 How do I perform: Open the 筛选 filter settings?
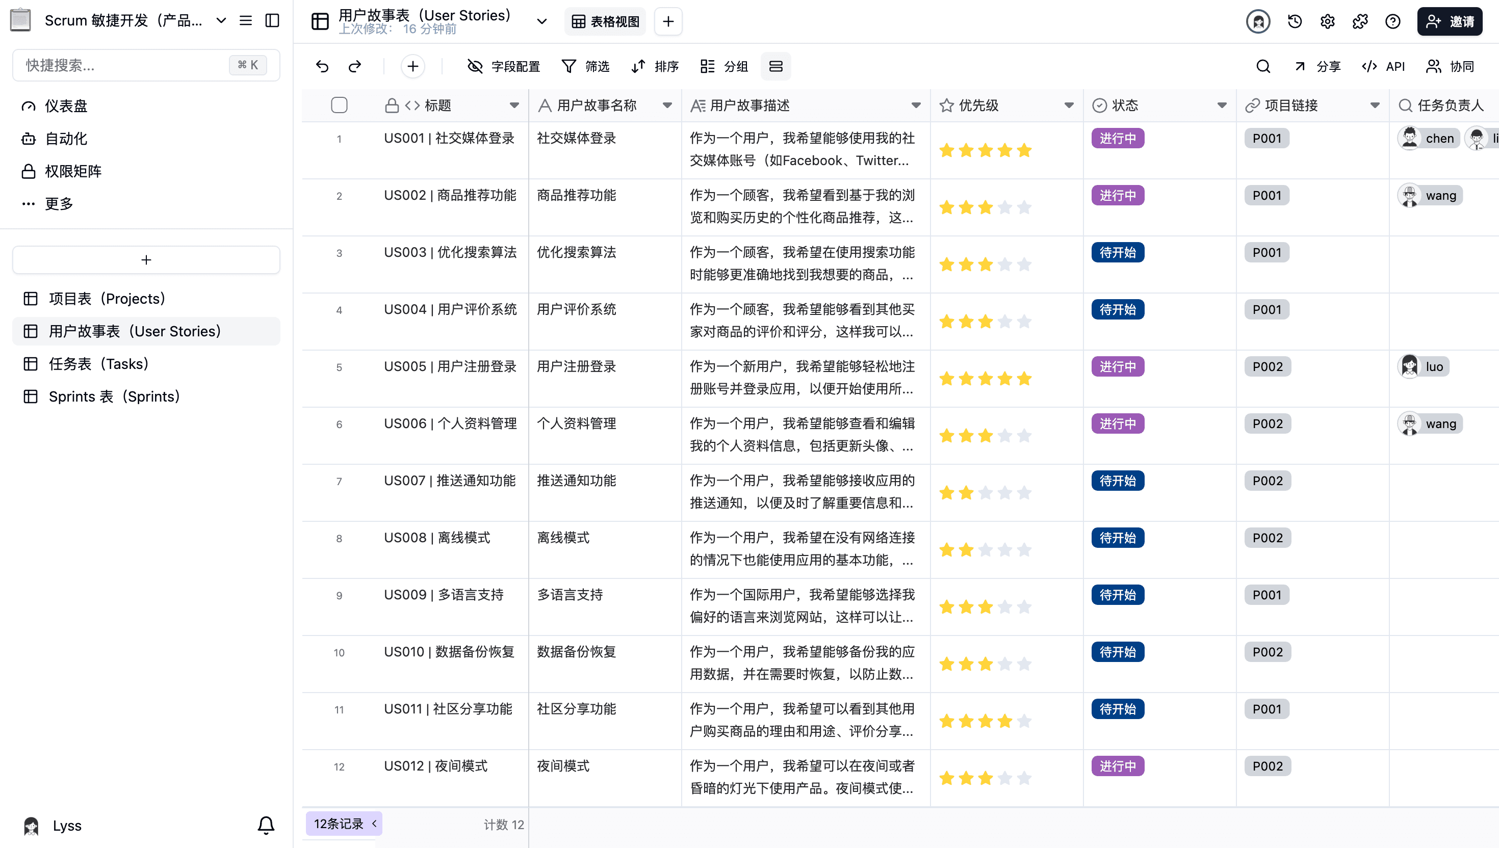(585, 66)
